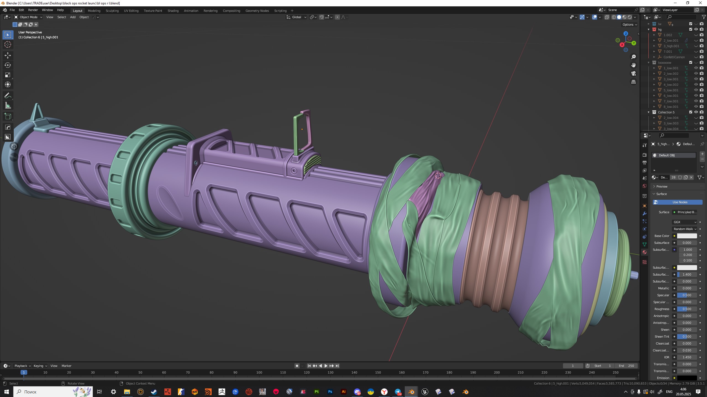Viewport: 707px width, 397px height.
Task: Toggle X-Ray display
Action: click(607, 17)
